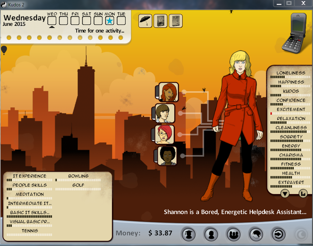Viewport: 313px width, 246px height.
Task: Open the stats chart button
Action: tap(303, 193)
